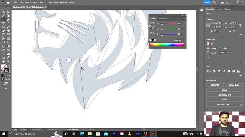Pick a color from spectrum bar

(167, 45)
